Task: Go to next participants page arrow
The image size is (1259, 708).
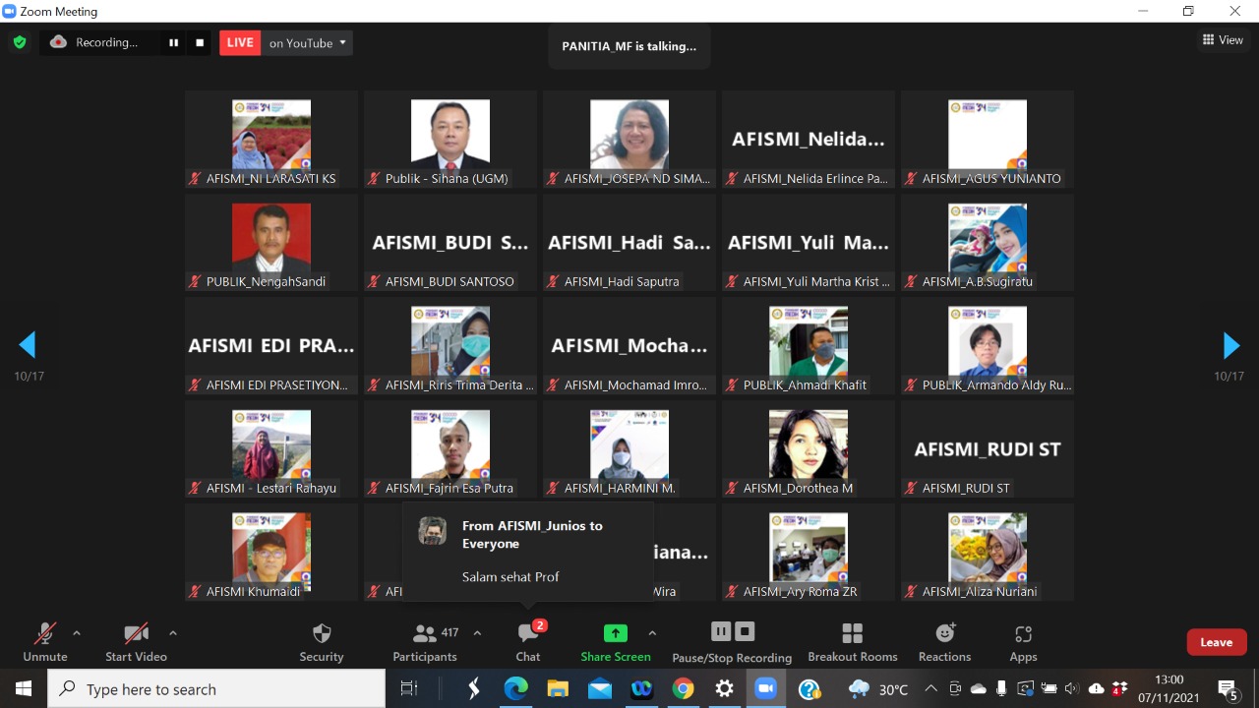Action: [x=1230, y=345]
